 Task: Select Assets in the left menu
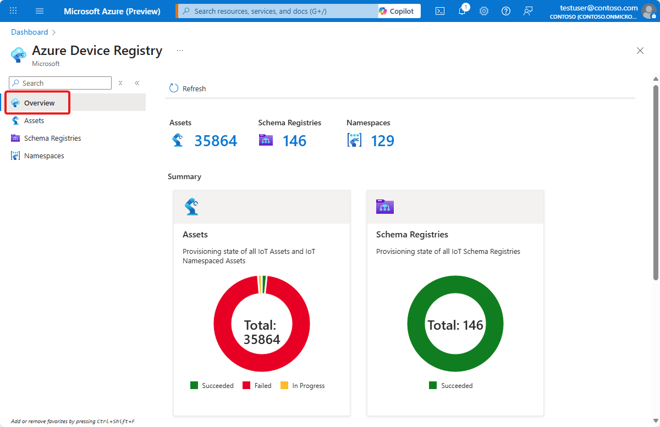coord(34,120)
